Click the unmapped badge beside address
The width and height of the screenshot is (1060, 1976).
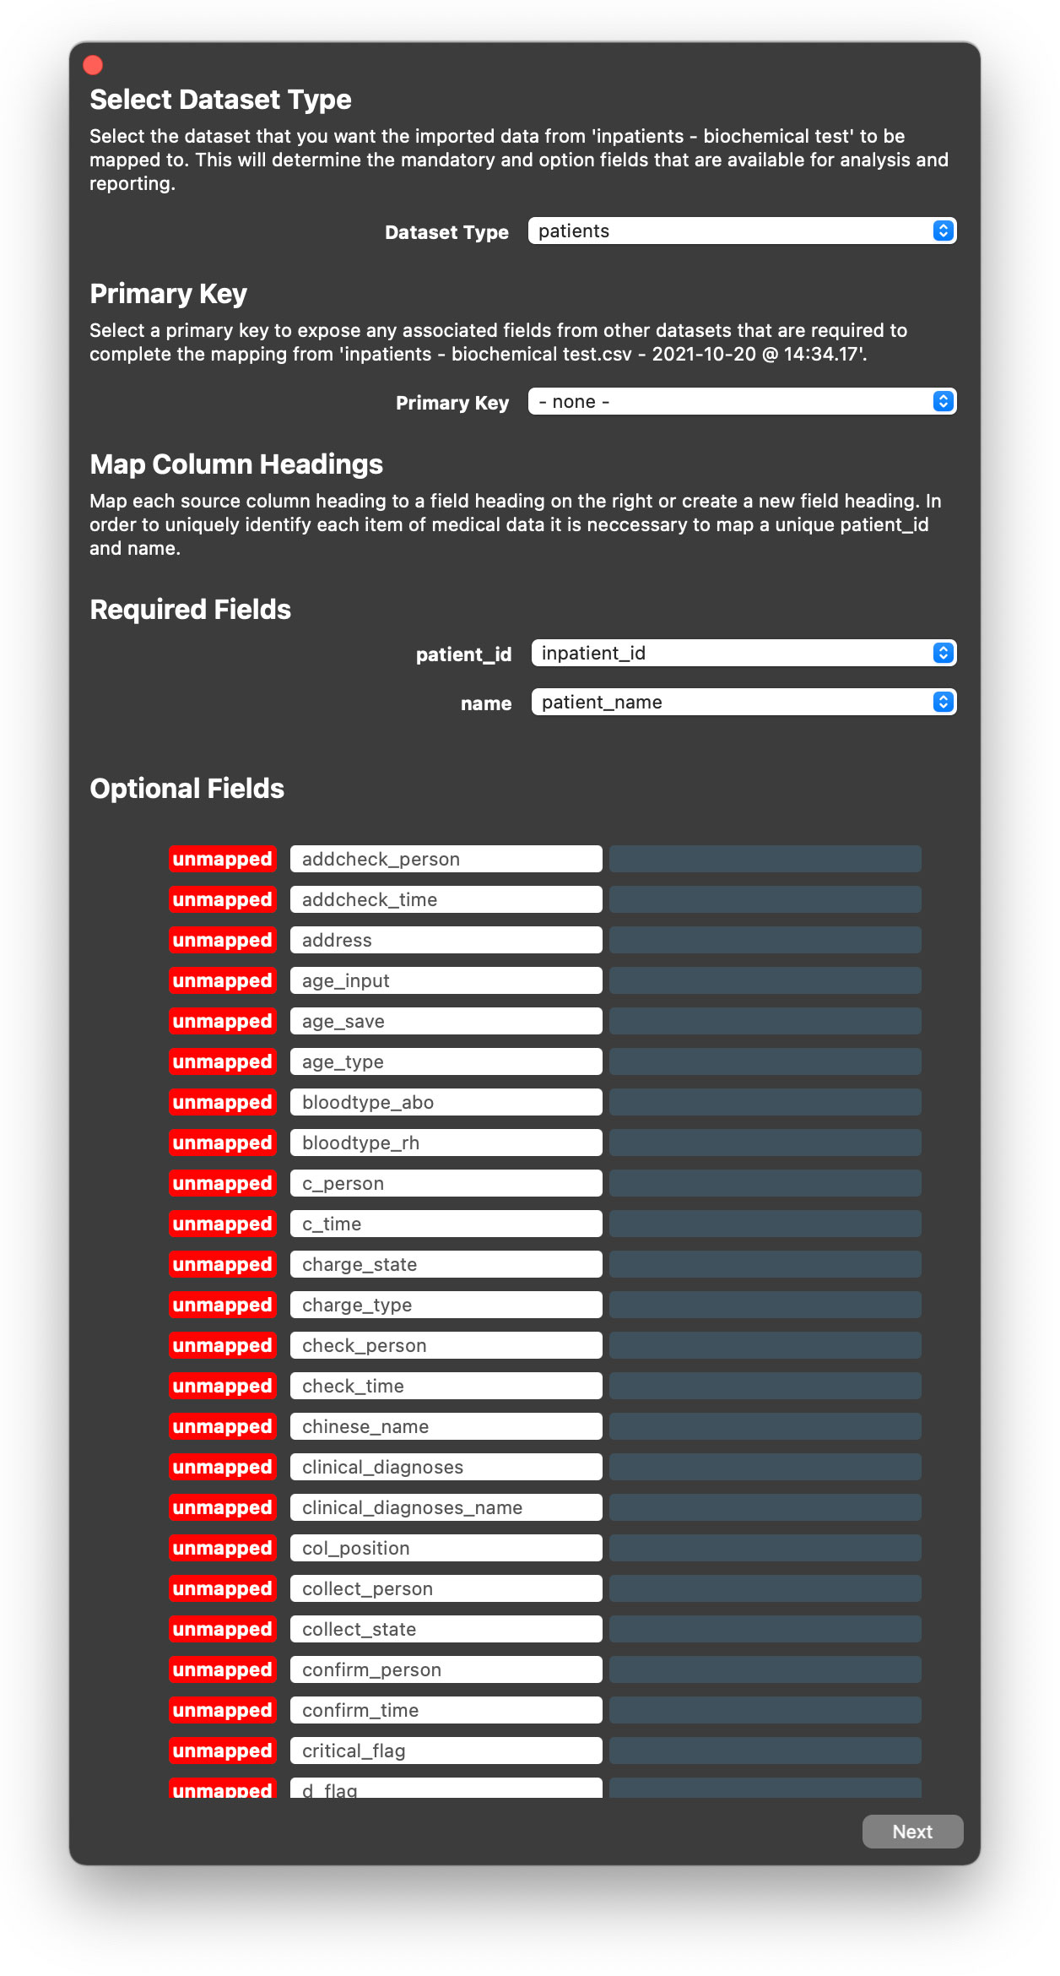[x=222, y=940]
